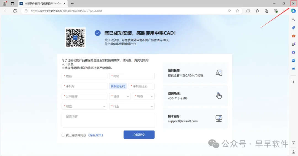Image resolution: width=298 pixels, height=156 pixels.
Task: Open a new tab with plus button
Action: (72, 3)
